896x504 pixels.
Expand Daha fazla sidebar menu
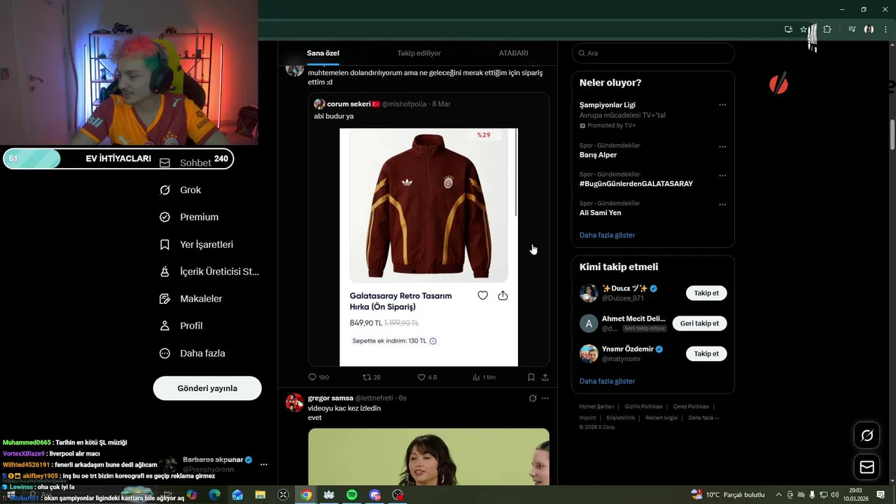point(192,353)
